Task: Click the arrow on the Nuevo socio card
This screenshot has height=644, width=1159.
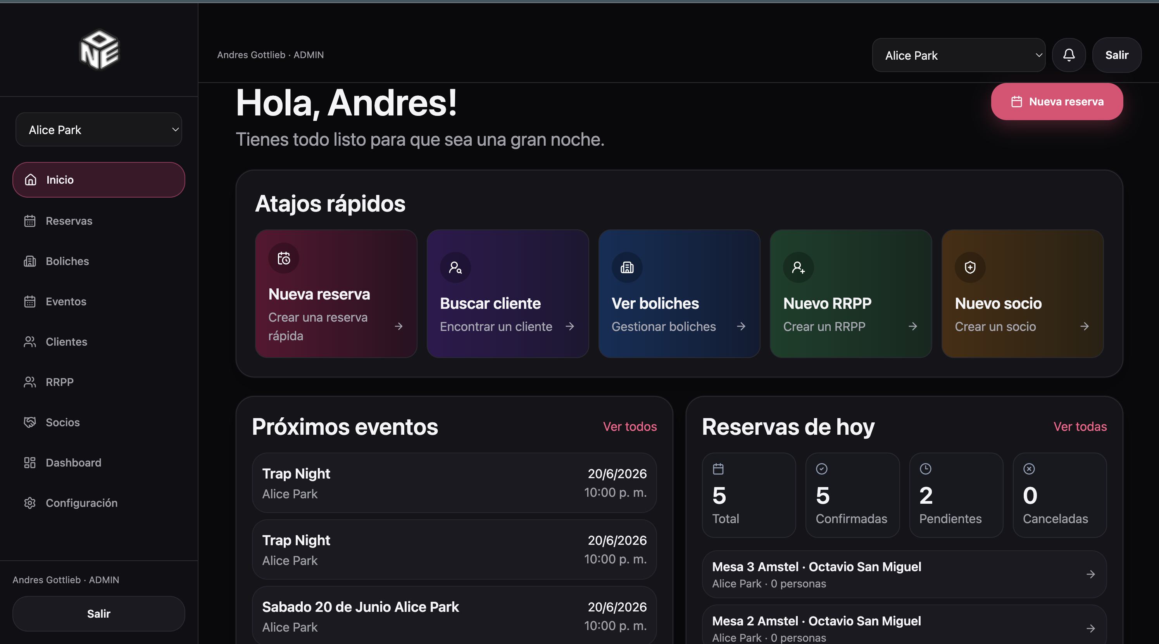Action: pos(1084,326)
